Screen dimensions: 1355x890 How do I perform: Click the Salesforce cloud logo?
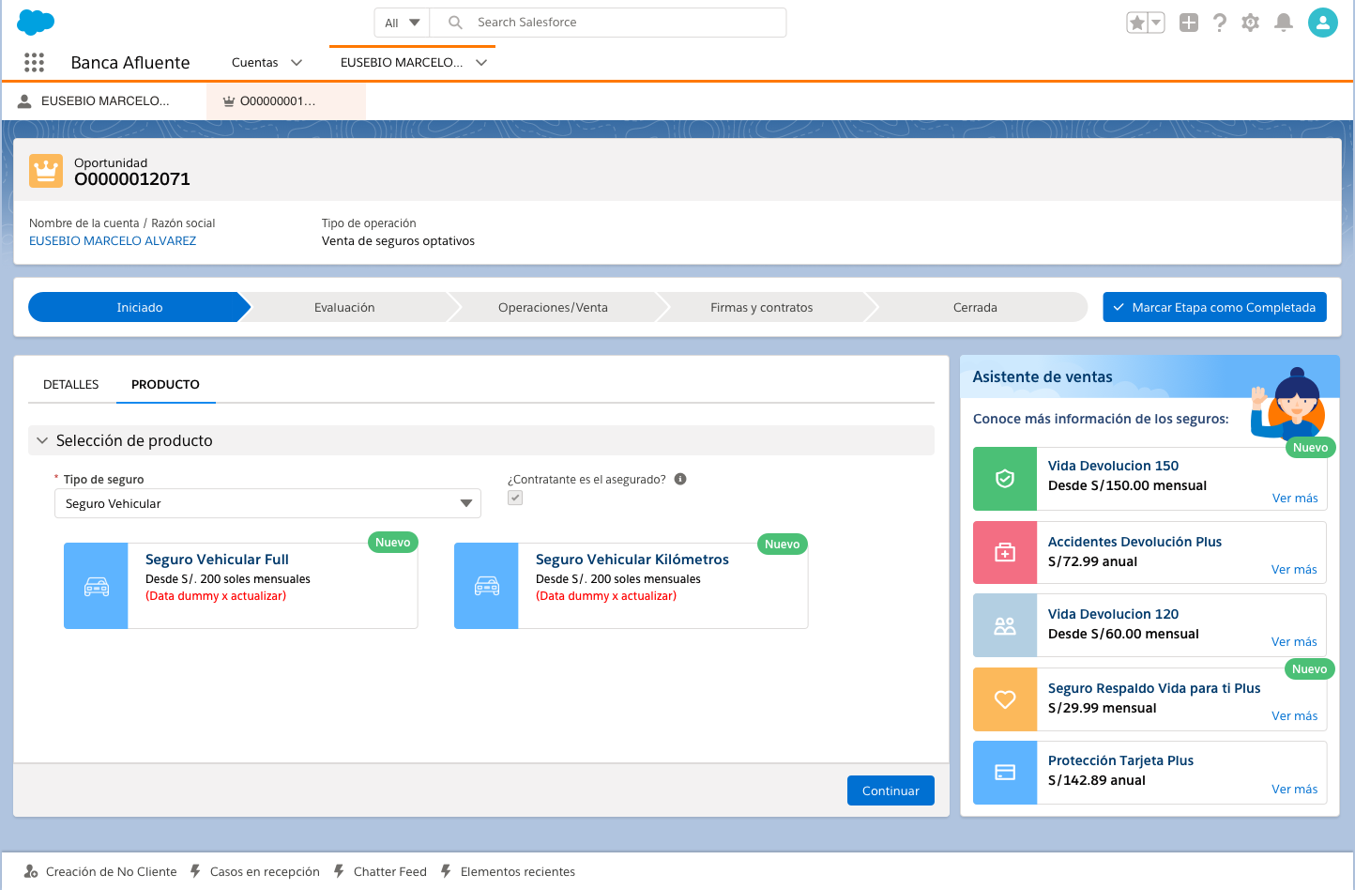pyautogui.click(x=36, y=22)
